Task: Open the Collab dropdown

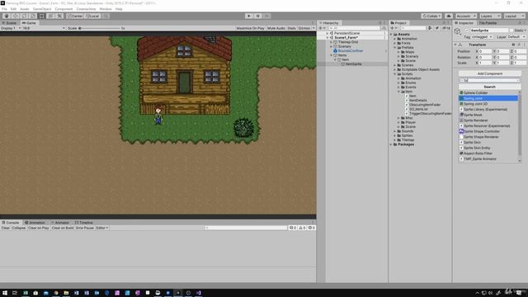Action: 431,16
